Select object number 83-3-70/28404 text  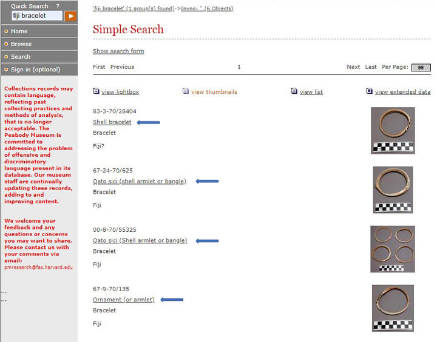click(115, 111)
